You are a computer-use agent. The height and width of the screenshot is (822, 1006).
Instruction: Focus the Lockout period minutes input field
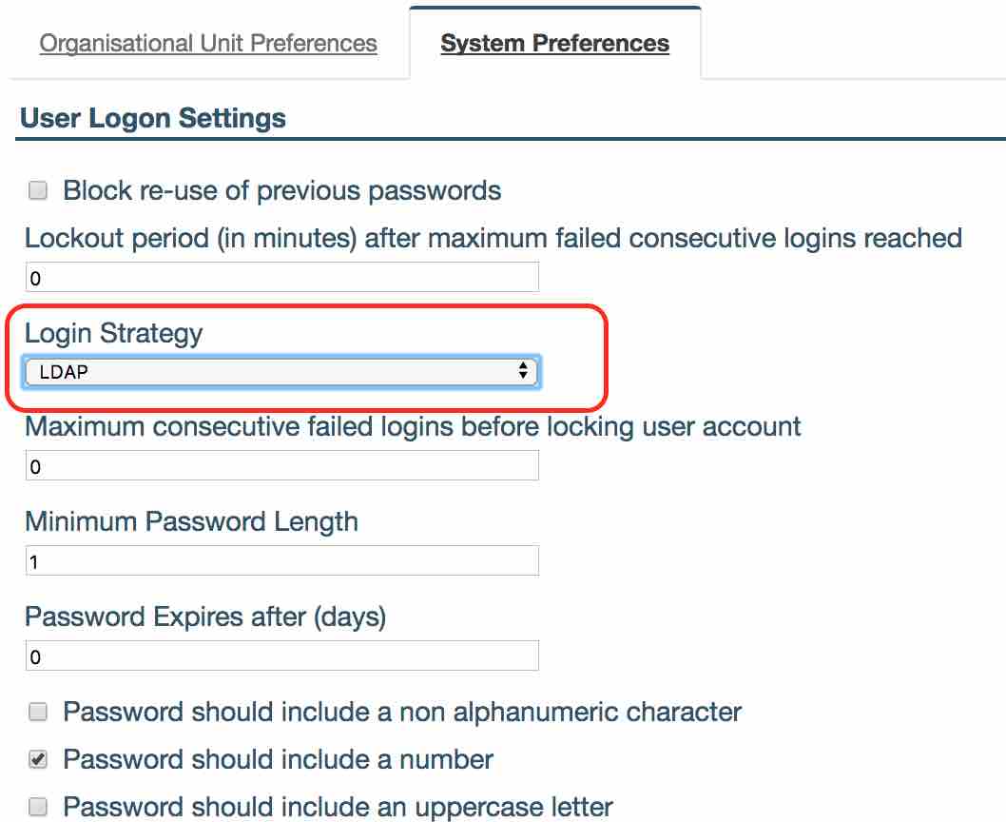point(281,278)
